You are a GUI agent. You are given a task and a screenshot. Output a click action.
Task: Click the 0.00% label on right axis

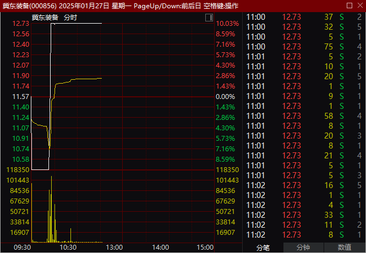coord(226,96)
